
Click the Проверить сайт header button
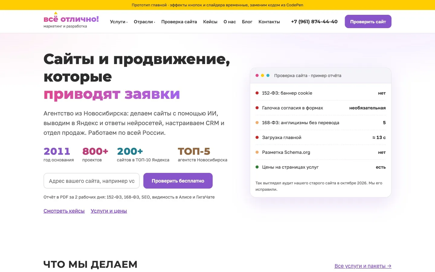[368, 21]
